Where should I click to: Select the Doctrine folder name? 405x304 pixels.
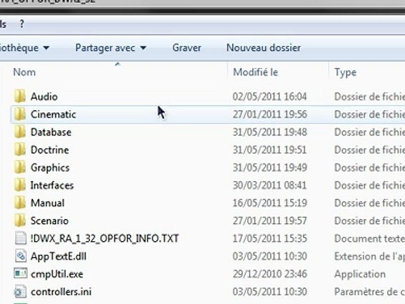click(x=50, y=150)
